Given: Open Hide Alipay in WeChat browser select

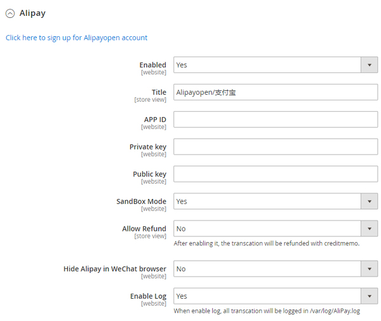Looking at the screenshot, I should point(267,269).
